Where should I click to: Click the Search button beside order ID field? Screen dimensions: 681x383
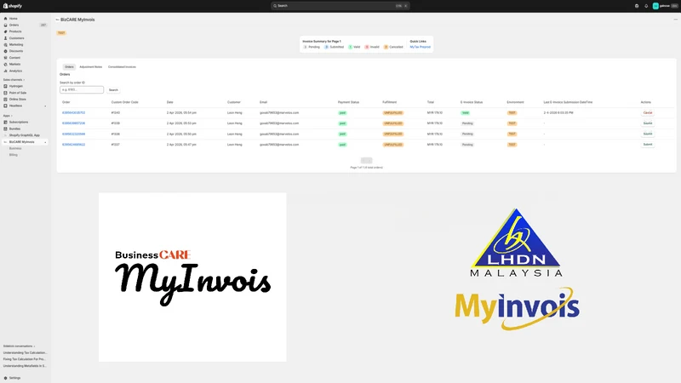click(x=113, y=90)
